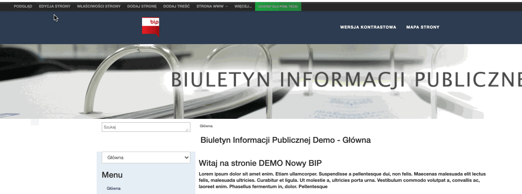Choose Dodaj treść in admin bar

point(177,7)
